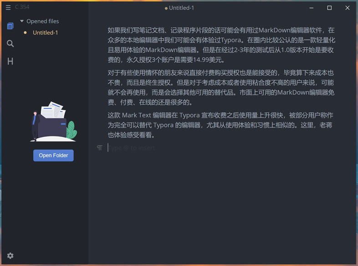Click the folder illustration in sidebar
Screen dimensions: 358x266
coord(53,121)
